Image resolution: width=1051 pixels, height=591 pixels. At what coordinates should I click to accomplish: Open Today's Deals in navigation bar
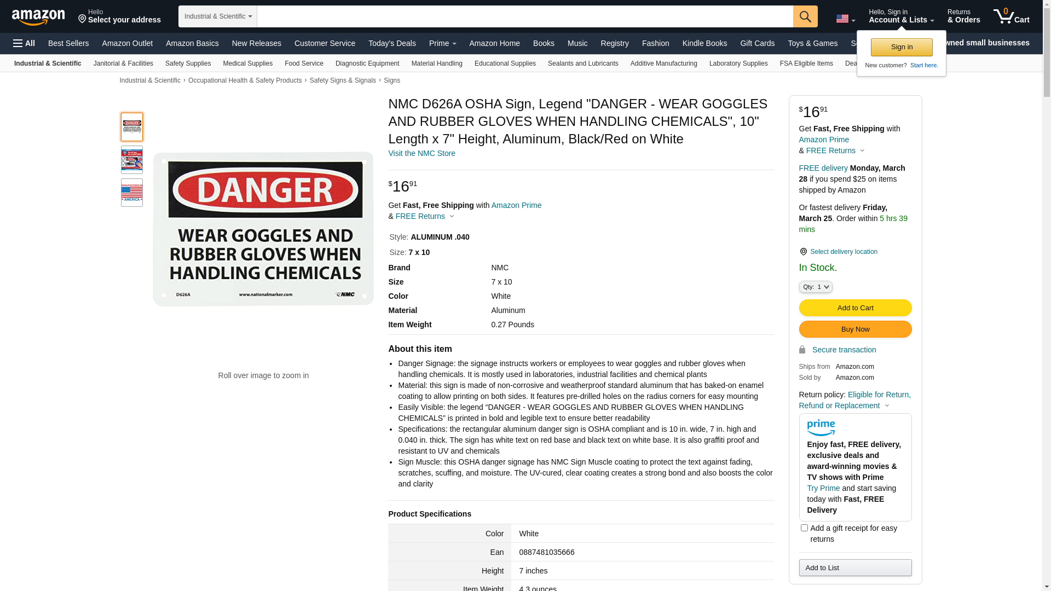[392, 43]
